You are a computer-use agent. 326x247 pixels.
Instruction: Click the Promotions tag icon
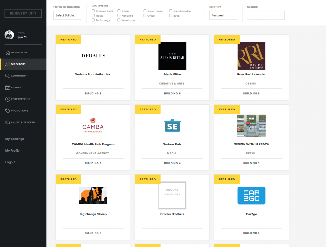pos(8,111)
